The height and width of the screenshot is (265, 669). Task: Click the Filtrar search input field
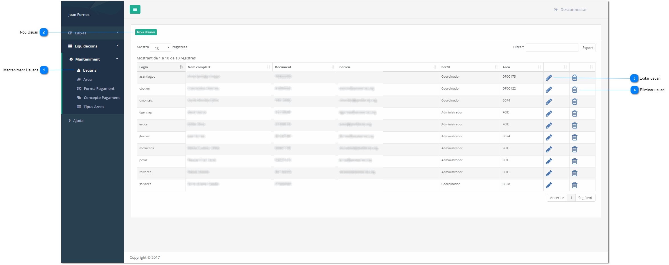[x=552, y=47]
